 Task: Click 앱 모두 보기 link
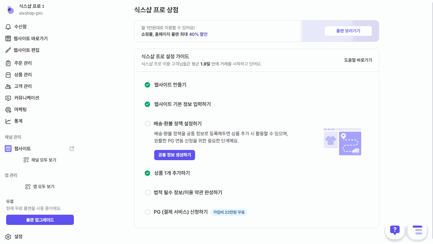click(x=44, y=186)
